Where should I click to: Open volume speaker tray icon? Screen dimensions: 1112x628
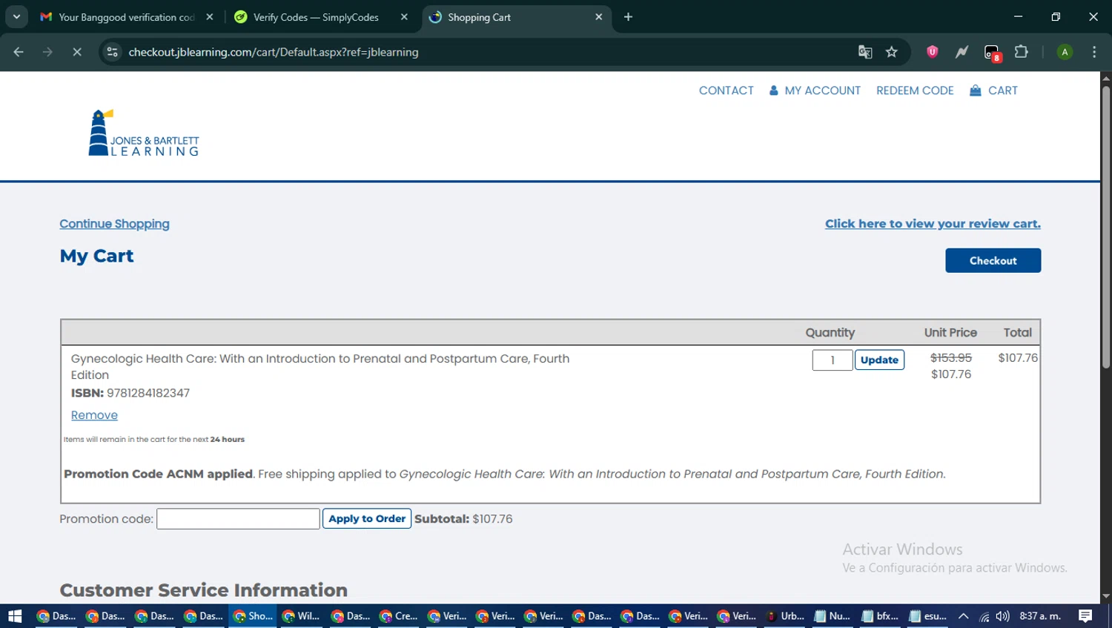(x=1003, y=616)
